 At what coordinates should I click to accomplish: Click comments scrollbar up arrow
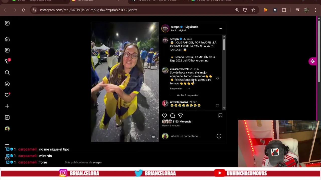click(224, 37)
